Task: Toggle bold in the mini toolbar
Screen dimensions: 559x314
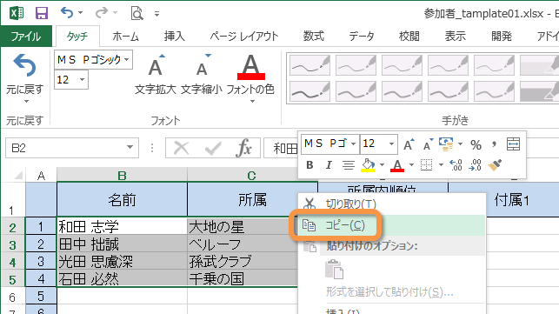Action: pyautogui.click(x=309, y=165)
